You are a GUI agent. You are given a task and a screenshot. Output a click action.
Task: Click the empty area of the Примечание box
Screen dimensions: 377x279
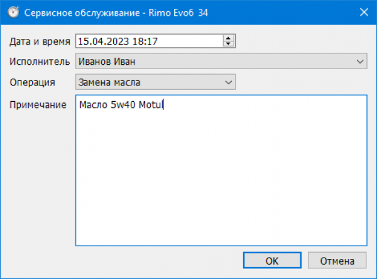point(220,182)
